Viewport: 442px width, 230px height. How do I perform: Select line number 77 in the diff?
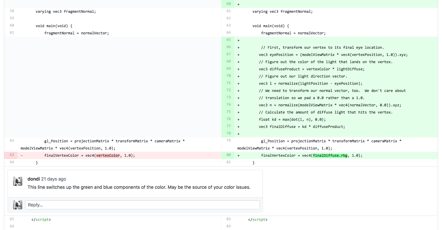pyautogui.click(x=229, y=126)
